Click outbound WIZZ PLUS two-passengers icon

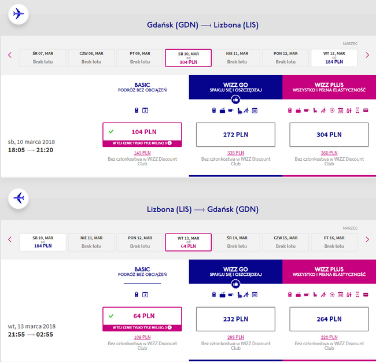point(349,110)
